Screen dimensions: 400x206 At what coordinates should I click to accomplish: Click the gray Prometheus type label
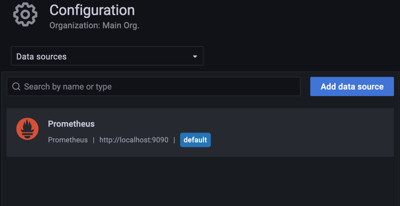(x=68, y=140)
